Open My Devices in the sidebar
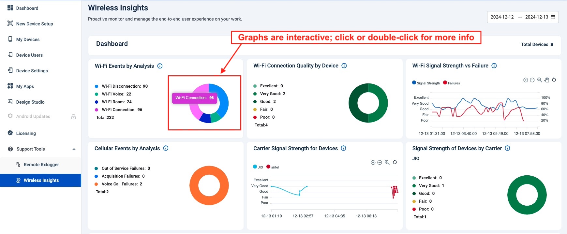Viewport: 567px width, 234px height. click(28, 39)
